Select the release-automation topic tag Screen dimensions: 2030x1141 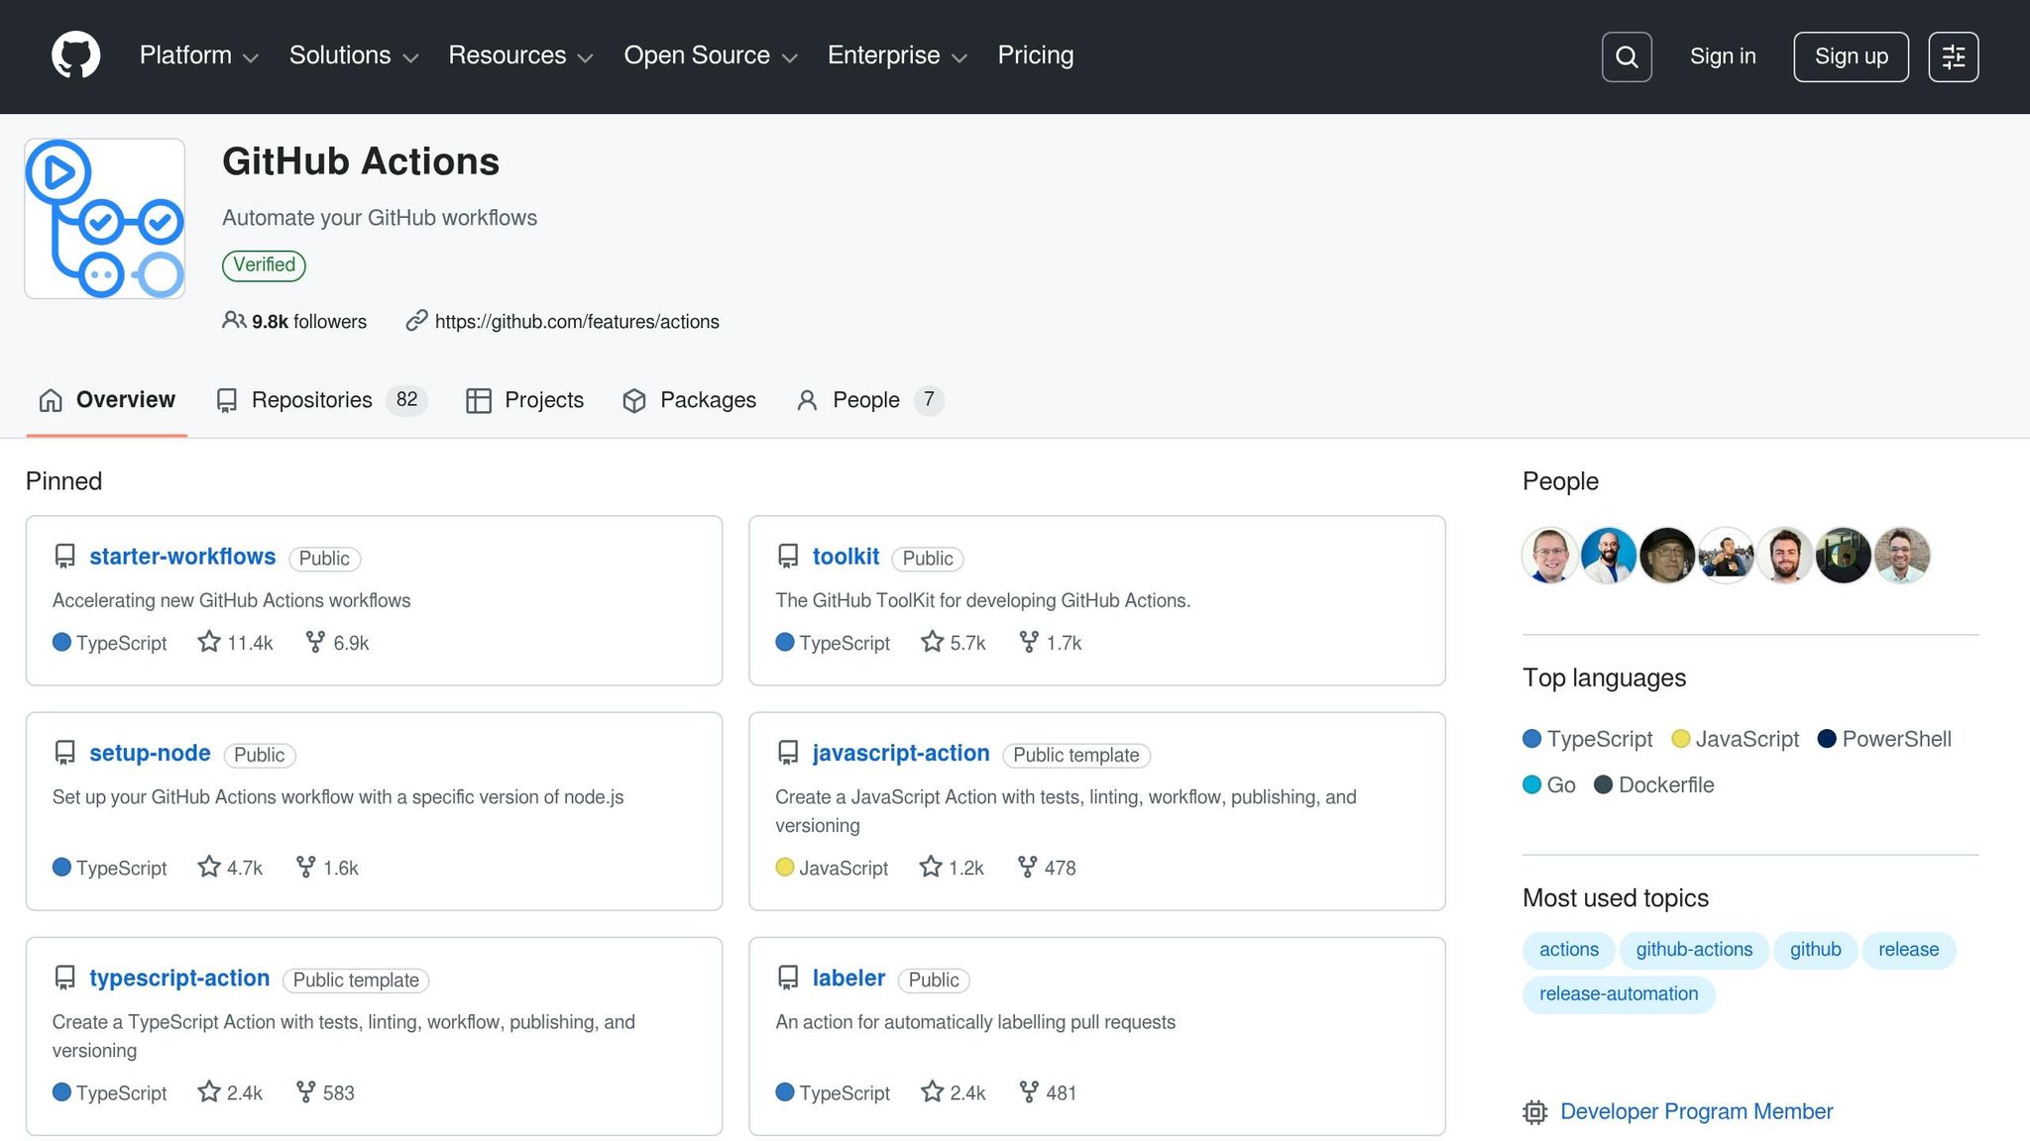pos(1618,993)
